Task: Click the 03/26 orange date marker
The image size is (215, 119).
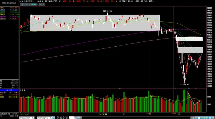Action: [174, 113]
